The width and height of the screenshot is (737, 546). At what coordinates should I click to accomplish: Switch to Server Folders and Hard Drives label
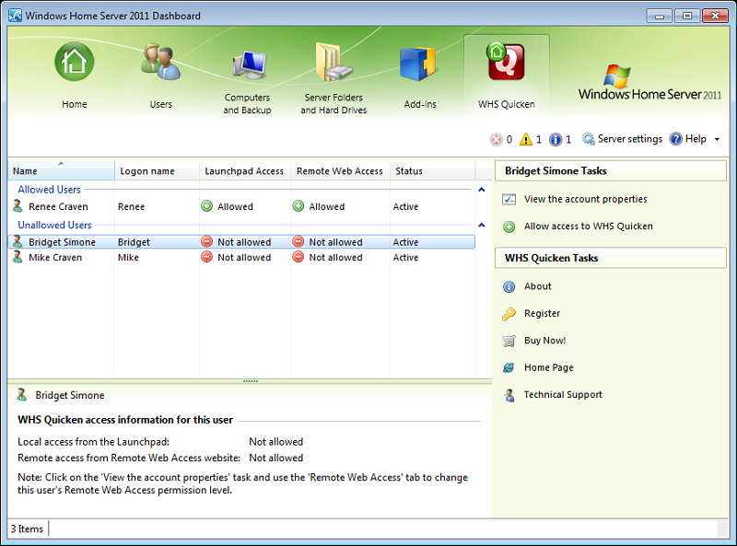coord(333,104)
